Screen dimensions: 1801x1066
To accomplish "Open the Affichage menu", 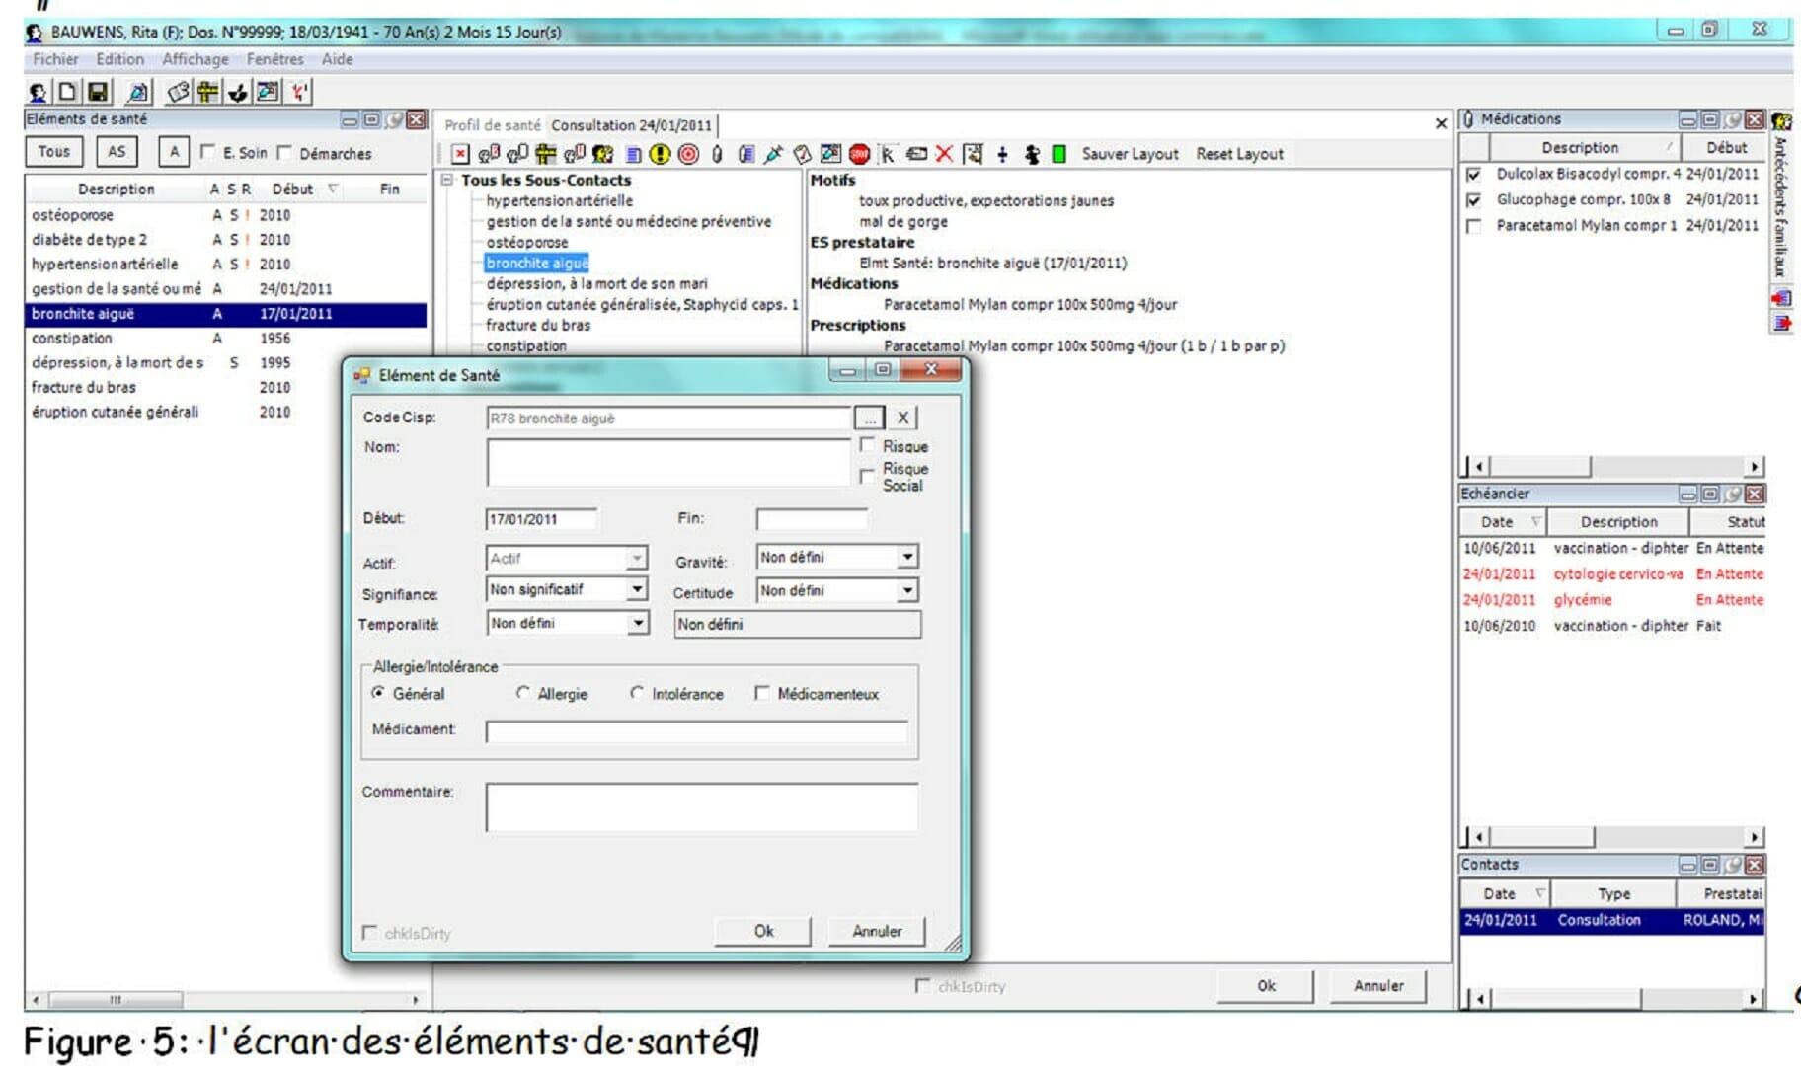I will click(195, 59).
